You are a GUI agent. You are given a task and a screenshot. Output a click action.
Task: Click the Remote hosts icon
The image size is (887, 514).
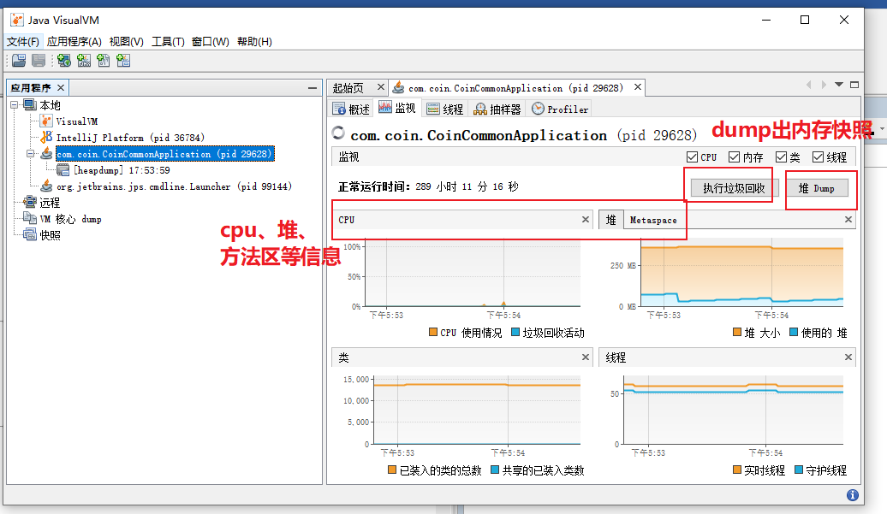(x=30, y=202)
